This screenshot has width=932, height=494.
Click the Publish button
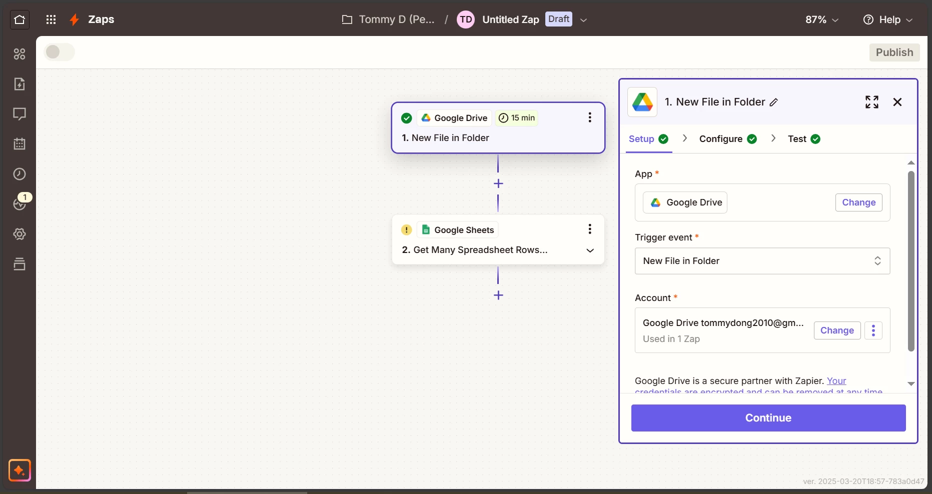point(894,52)
